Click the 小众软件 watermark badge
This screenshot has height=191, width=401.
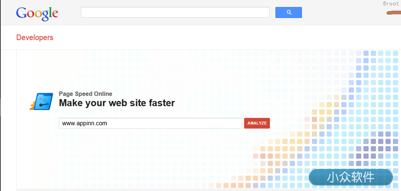click(x=350, y=177)
